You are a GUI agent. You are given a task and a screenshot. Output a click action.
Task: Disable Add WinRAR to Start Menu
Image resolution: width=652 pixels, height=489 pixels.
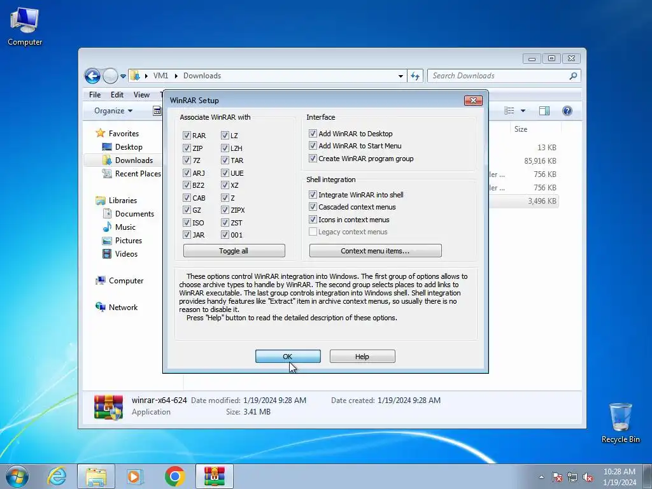[x=313, y=146]
